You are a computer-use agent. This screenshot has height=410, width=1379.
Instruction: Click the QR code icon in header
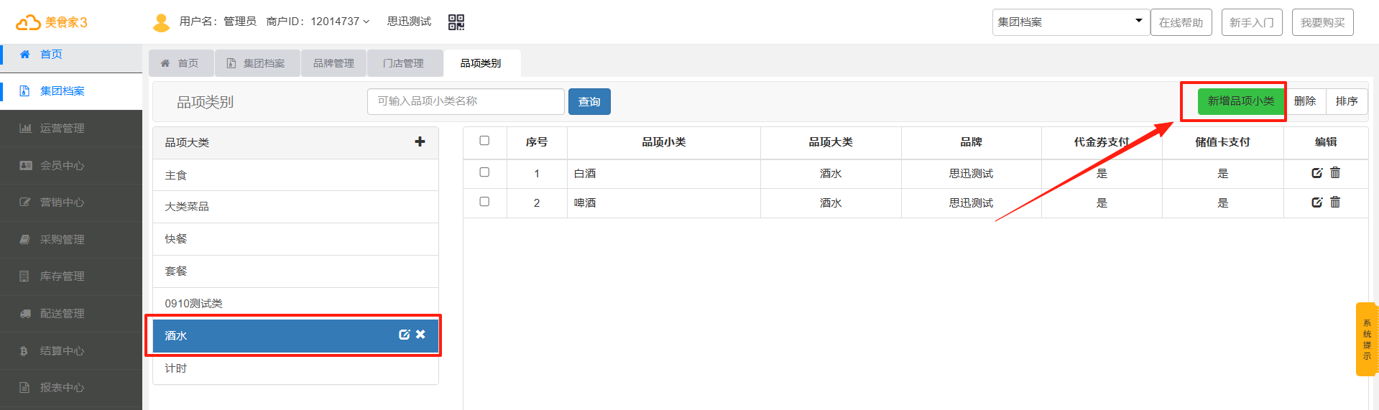point(456,22)
